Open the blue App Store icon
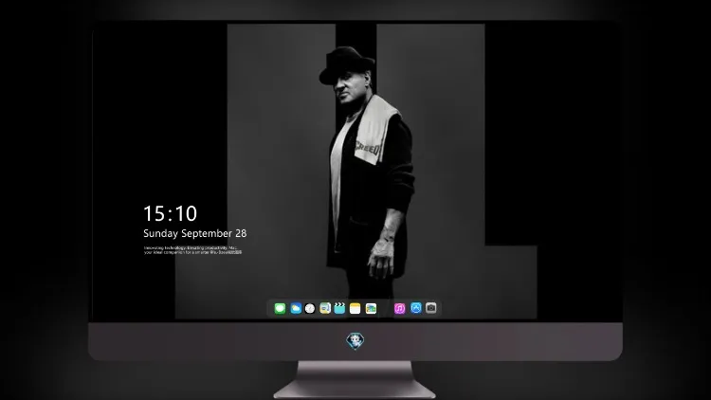Viewport: 711px width, 400px height. pos(416,308)
